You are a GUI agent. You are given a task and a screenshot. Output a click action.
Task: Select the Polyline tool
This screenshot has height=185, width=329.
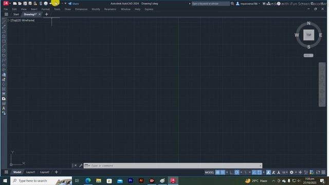4,31
